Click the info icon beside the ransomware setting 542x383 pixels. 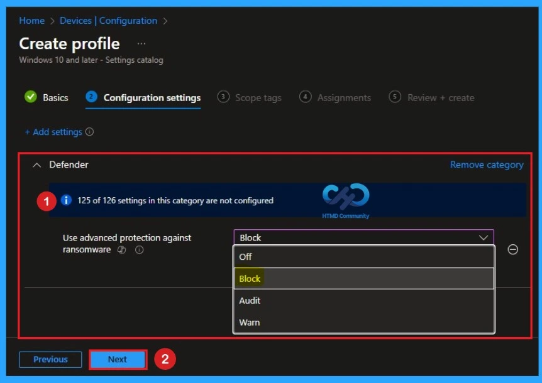coord(140,250)
